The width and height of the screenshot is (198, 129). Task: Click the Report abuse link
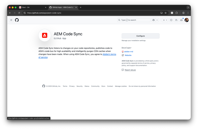[130, 70]
